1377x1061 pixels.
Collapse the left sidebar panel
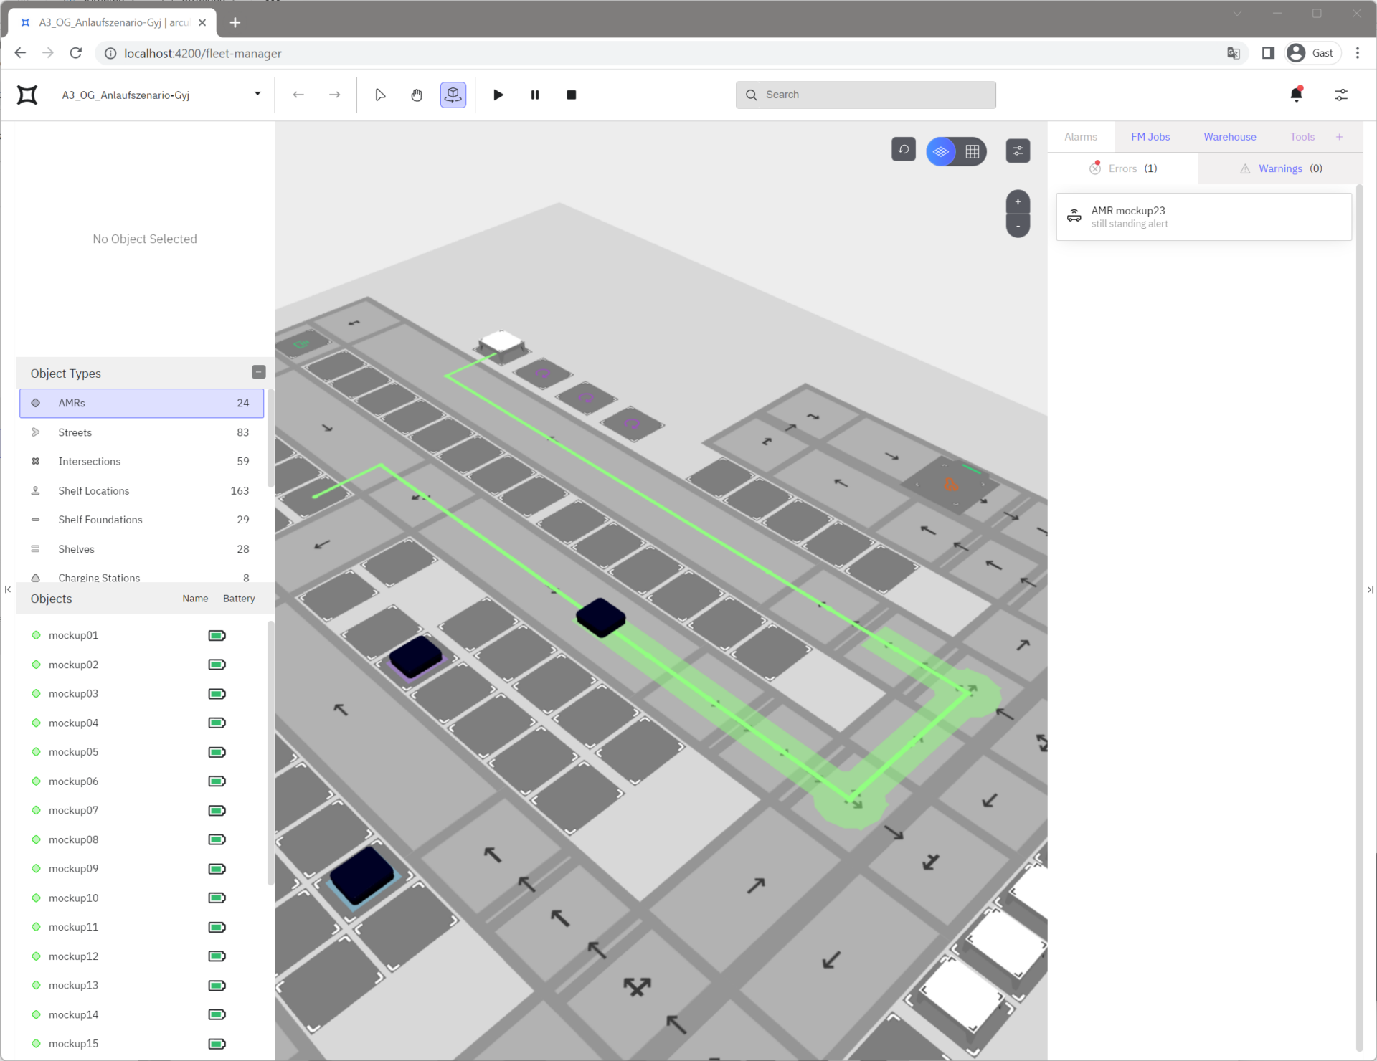coord(8,589)
